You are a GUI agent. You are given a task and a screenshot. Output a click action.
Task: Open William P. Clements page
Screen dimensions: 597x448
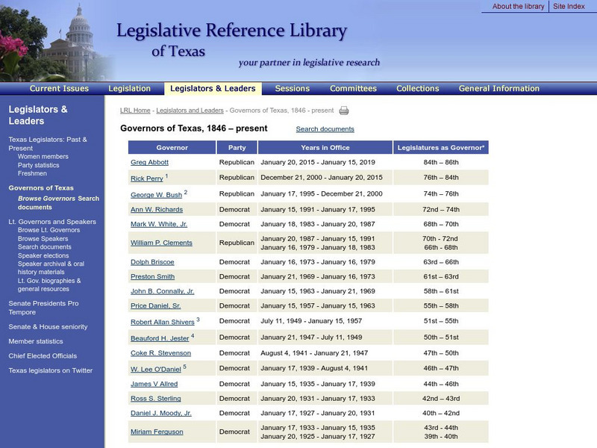coord(161,243)
